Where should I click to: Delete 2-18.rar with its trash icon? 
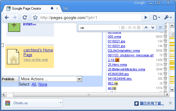click(x=165, y=60)
